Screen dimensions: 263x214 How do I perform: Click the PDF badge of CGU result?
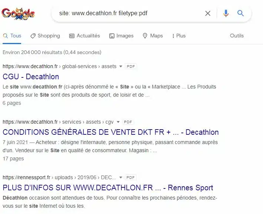click(131, 66)
